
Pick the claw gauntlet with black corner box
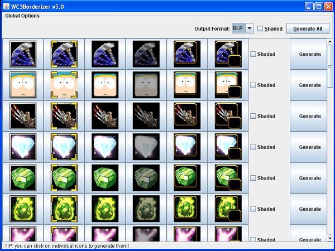228,116
